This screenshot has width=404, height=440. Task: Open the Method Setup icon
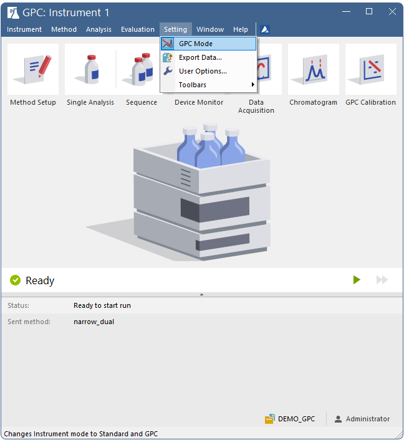pyautogui.click(x=33, y=69)
